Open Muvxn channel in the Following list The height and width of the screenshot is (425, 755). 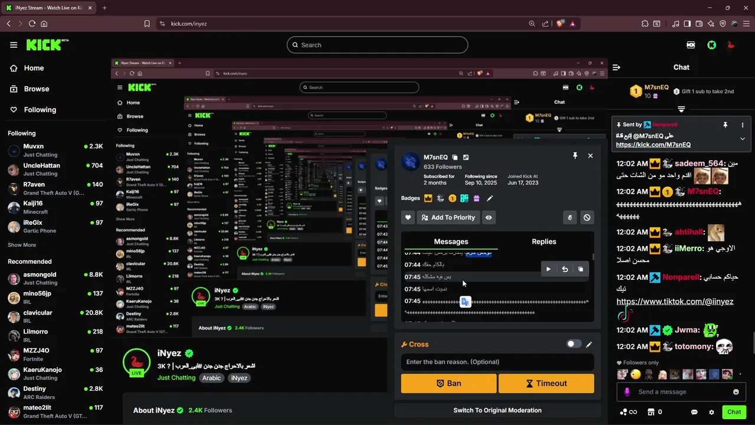click(x=55, y=151)
